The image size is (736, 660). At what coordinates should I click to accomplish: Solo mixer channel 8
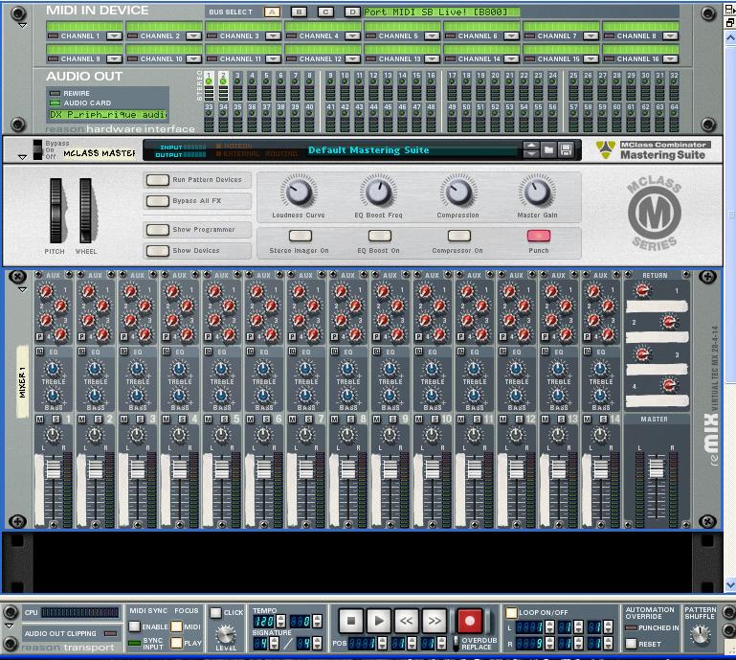pos(350,419)
